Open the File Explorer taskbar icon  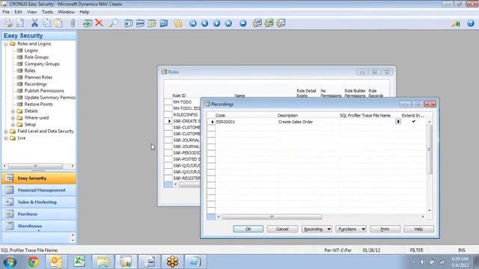(x=103, y=262)
